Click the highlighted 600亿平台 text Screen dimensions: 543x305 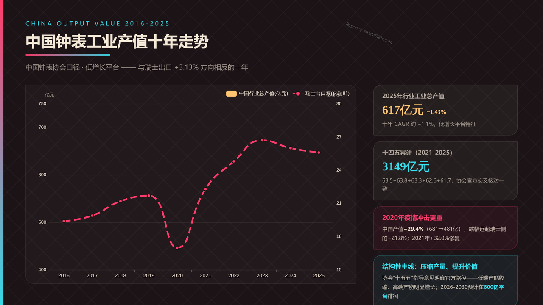pos(443,291)
